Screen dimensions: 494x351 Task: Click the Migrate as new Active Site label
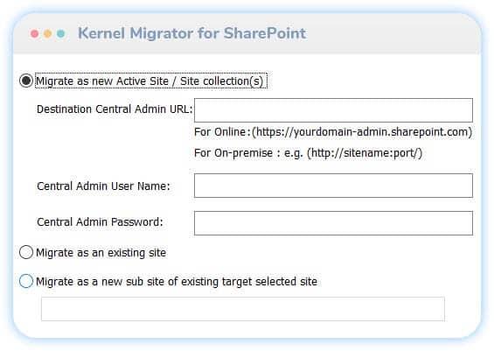150,81
